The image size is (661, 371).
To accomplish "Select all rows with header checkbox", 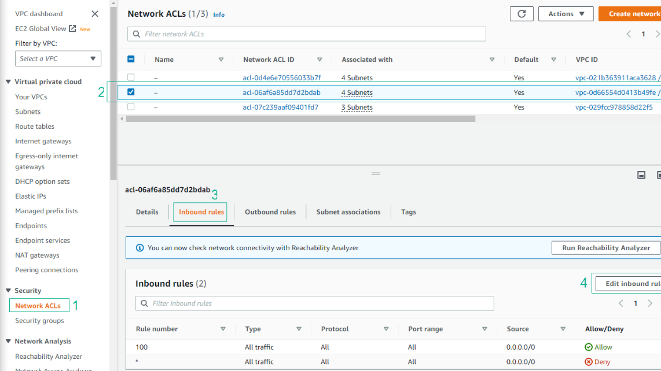I will point(131,58).
